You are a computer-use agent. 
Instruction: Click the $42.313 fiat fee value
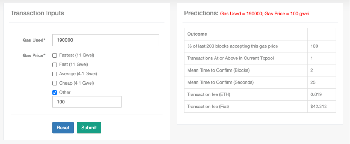click(318, 107)
